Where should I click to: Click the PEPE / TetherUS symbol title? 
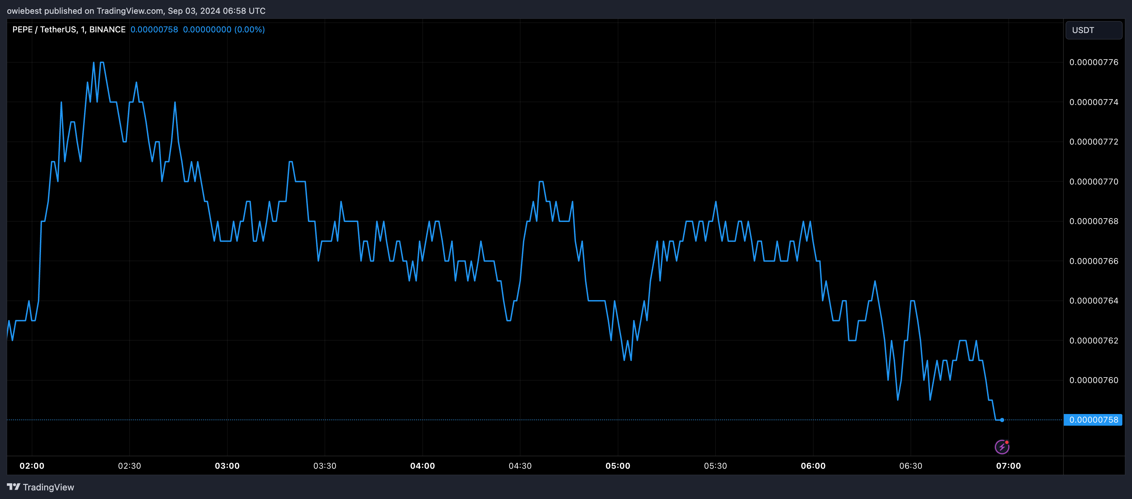(x=69, y=29)
